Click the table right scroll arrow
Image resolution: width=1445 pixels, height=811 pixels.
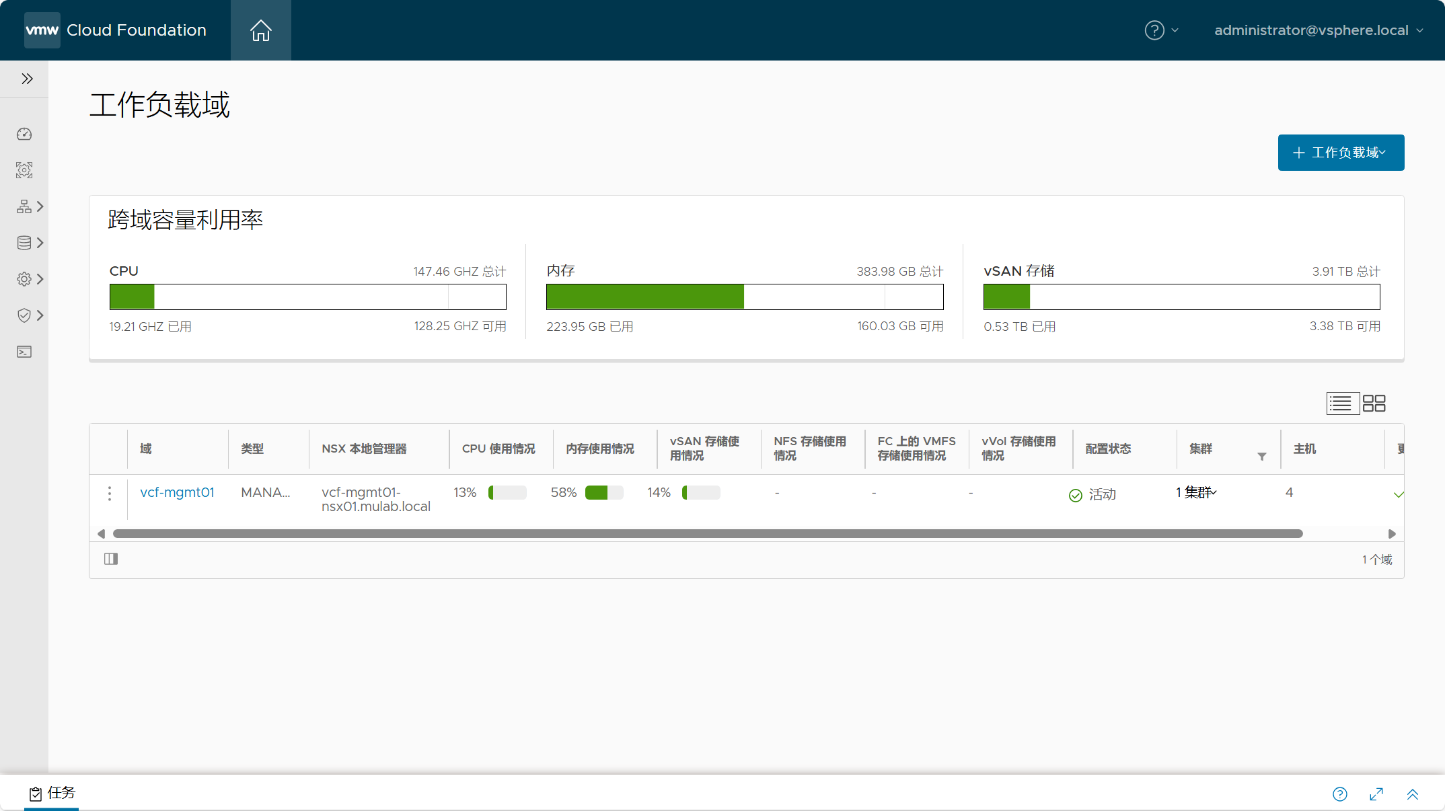click(1392, 534)
